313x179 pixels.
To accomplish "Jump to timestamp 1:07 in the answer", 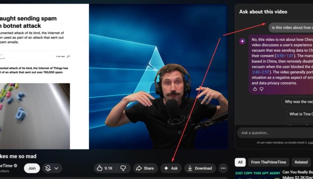I will click(x=290, y=56).
